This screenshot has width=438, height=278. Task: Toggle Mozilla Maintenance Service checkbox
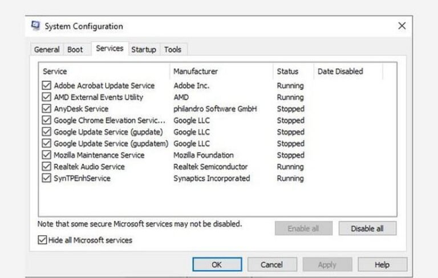47,155
